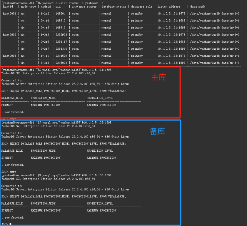Screen dimensions: 247x226
Task: Select pid 2244599
Action: (x=61, y=56)
